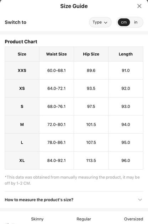The width and height of the screenshot is (148, 224).
Task: Switch units to cm
Action: (124, 22)
